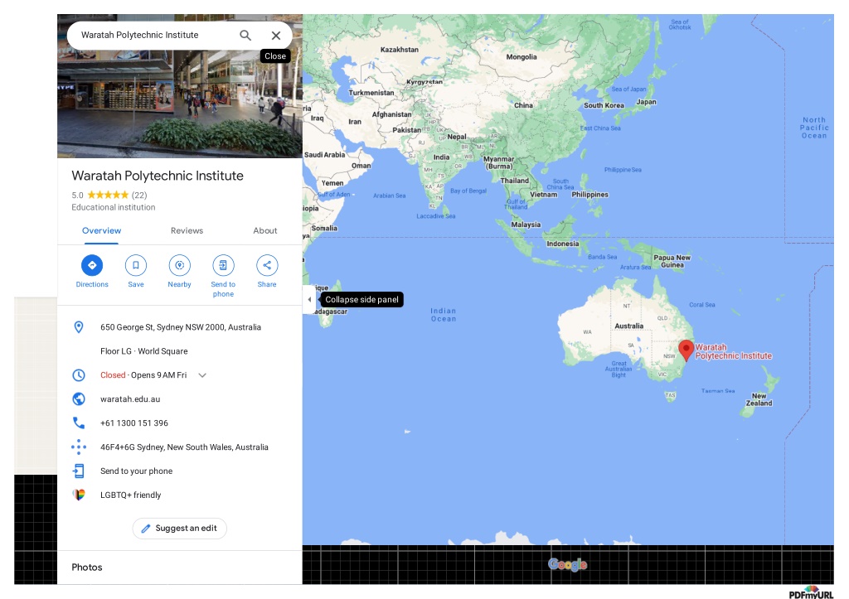Click the Malaysia label on the map

(526, 225)
